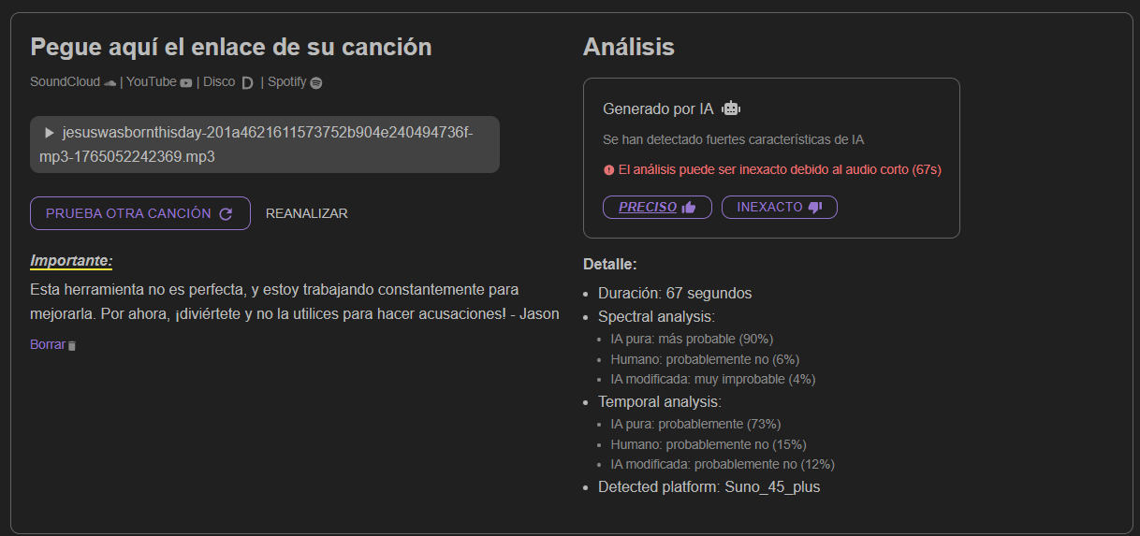The width and height of the screenshot is (1140, 536).
Task: Click the red warning icon in analysis box
Action: [609, 170]
